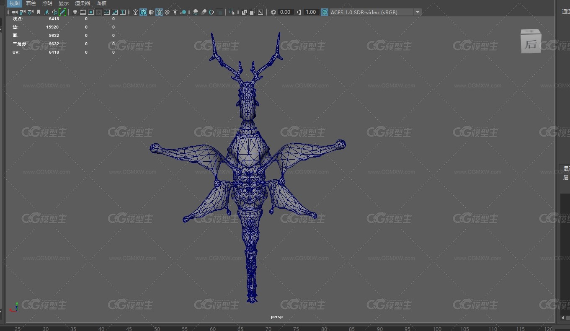Click the Screen Space Ambient Occlusion icon
Screen dimensions: 570x331
coord(196,12)
